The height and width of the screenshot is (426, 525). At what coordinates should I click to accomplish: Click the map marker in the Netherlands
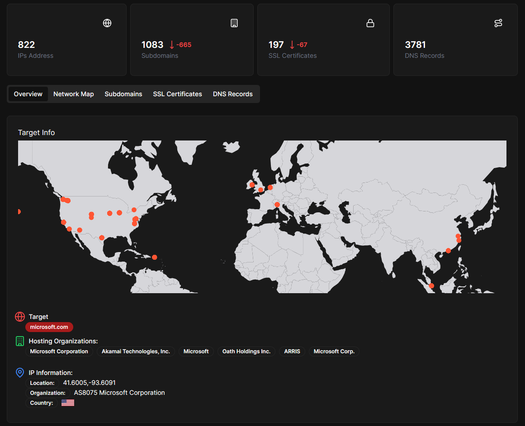click(x=270, y=187)
